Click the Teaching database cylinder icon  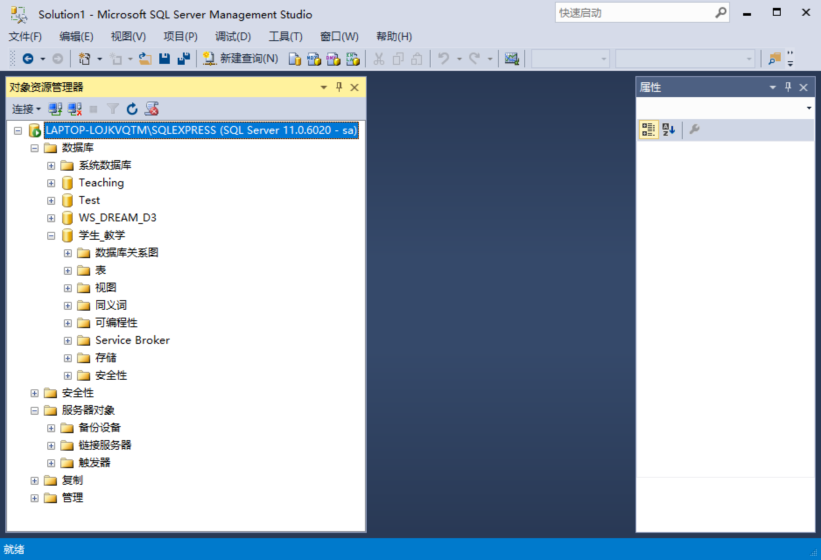67,183
